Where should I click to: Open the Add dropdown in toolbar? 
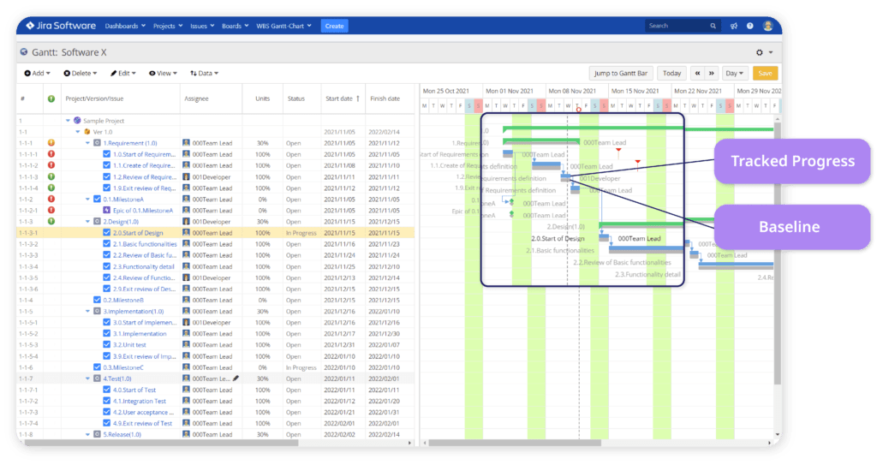pyautogui.click(x=37, y=74)
